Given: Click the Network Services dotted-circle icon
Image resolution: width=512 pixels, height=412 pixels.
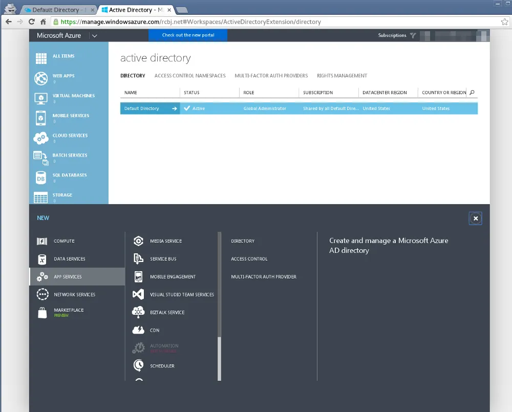Looking at the screenshot, I should point(42,294).
